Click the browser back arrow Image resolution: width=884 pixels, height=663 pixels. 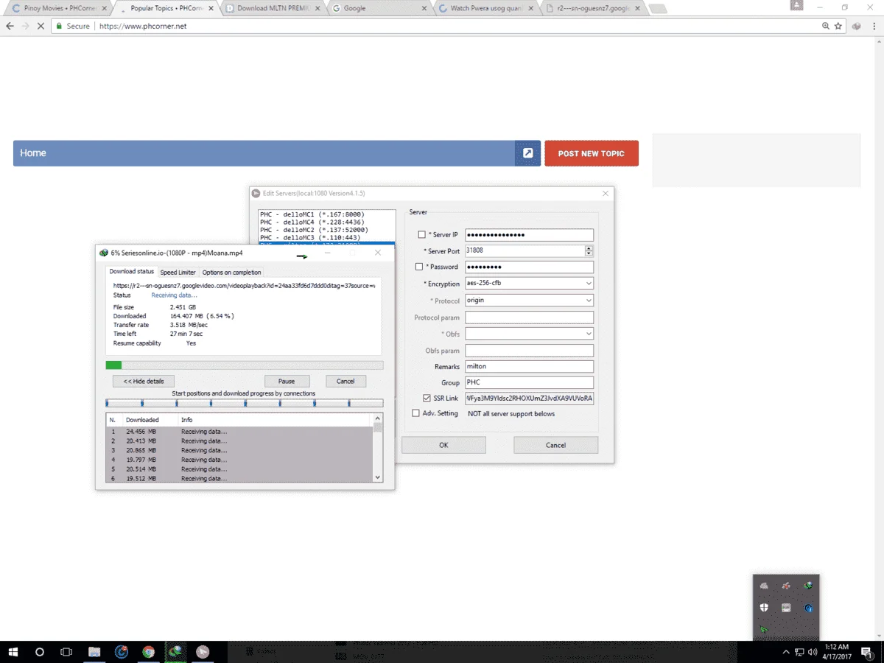click(10, 26)
